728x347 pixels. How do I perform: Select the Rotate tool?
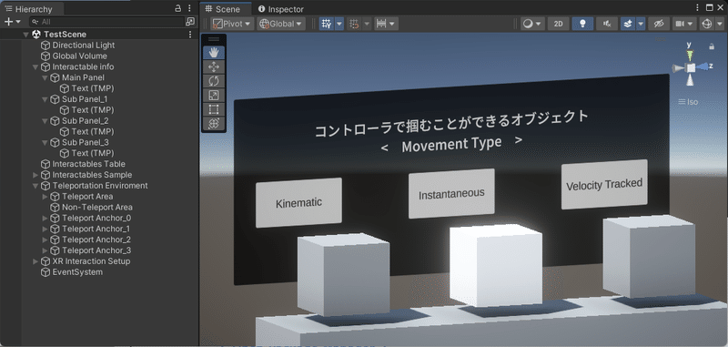214,81
